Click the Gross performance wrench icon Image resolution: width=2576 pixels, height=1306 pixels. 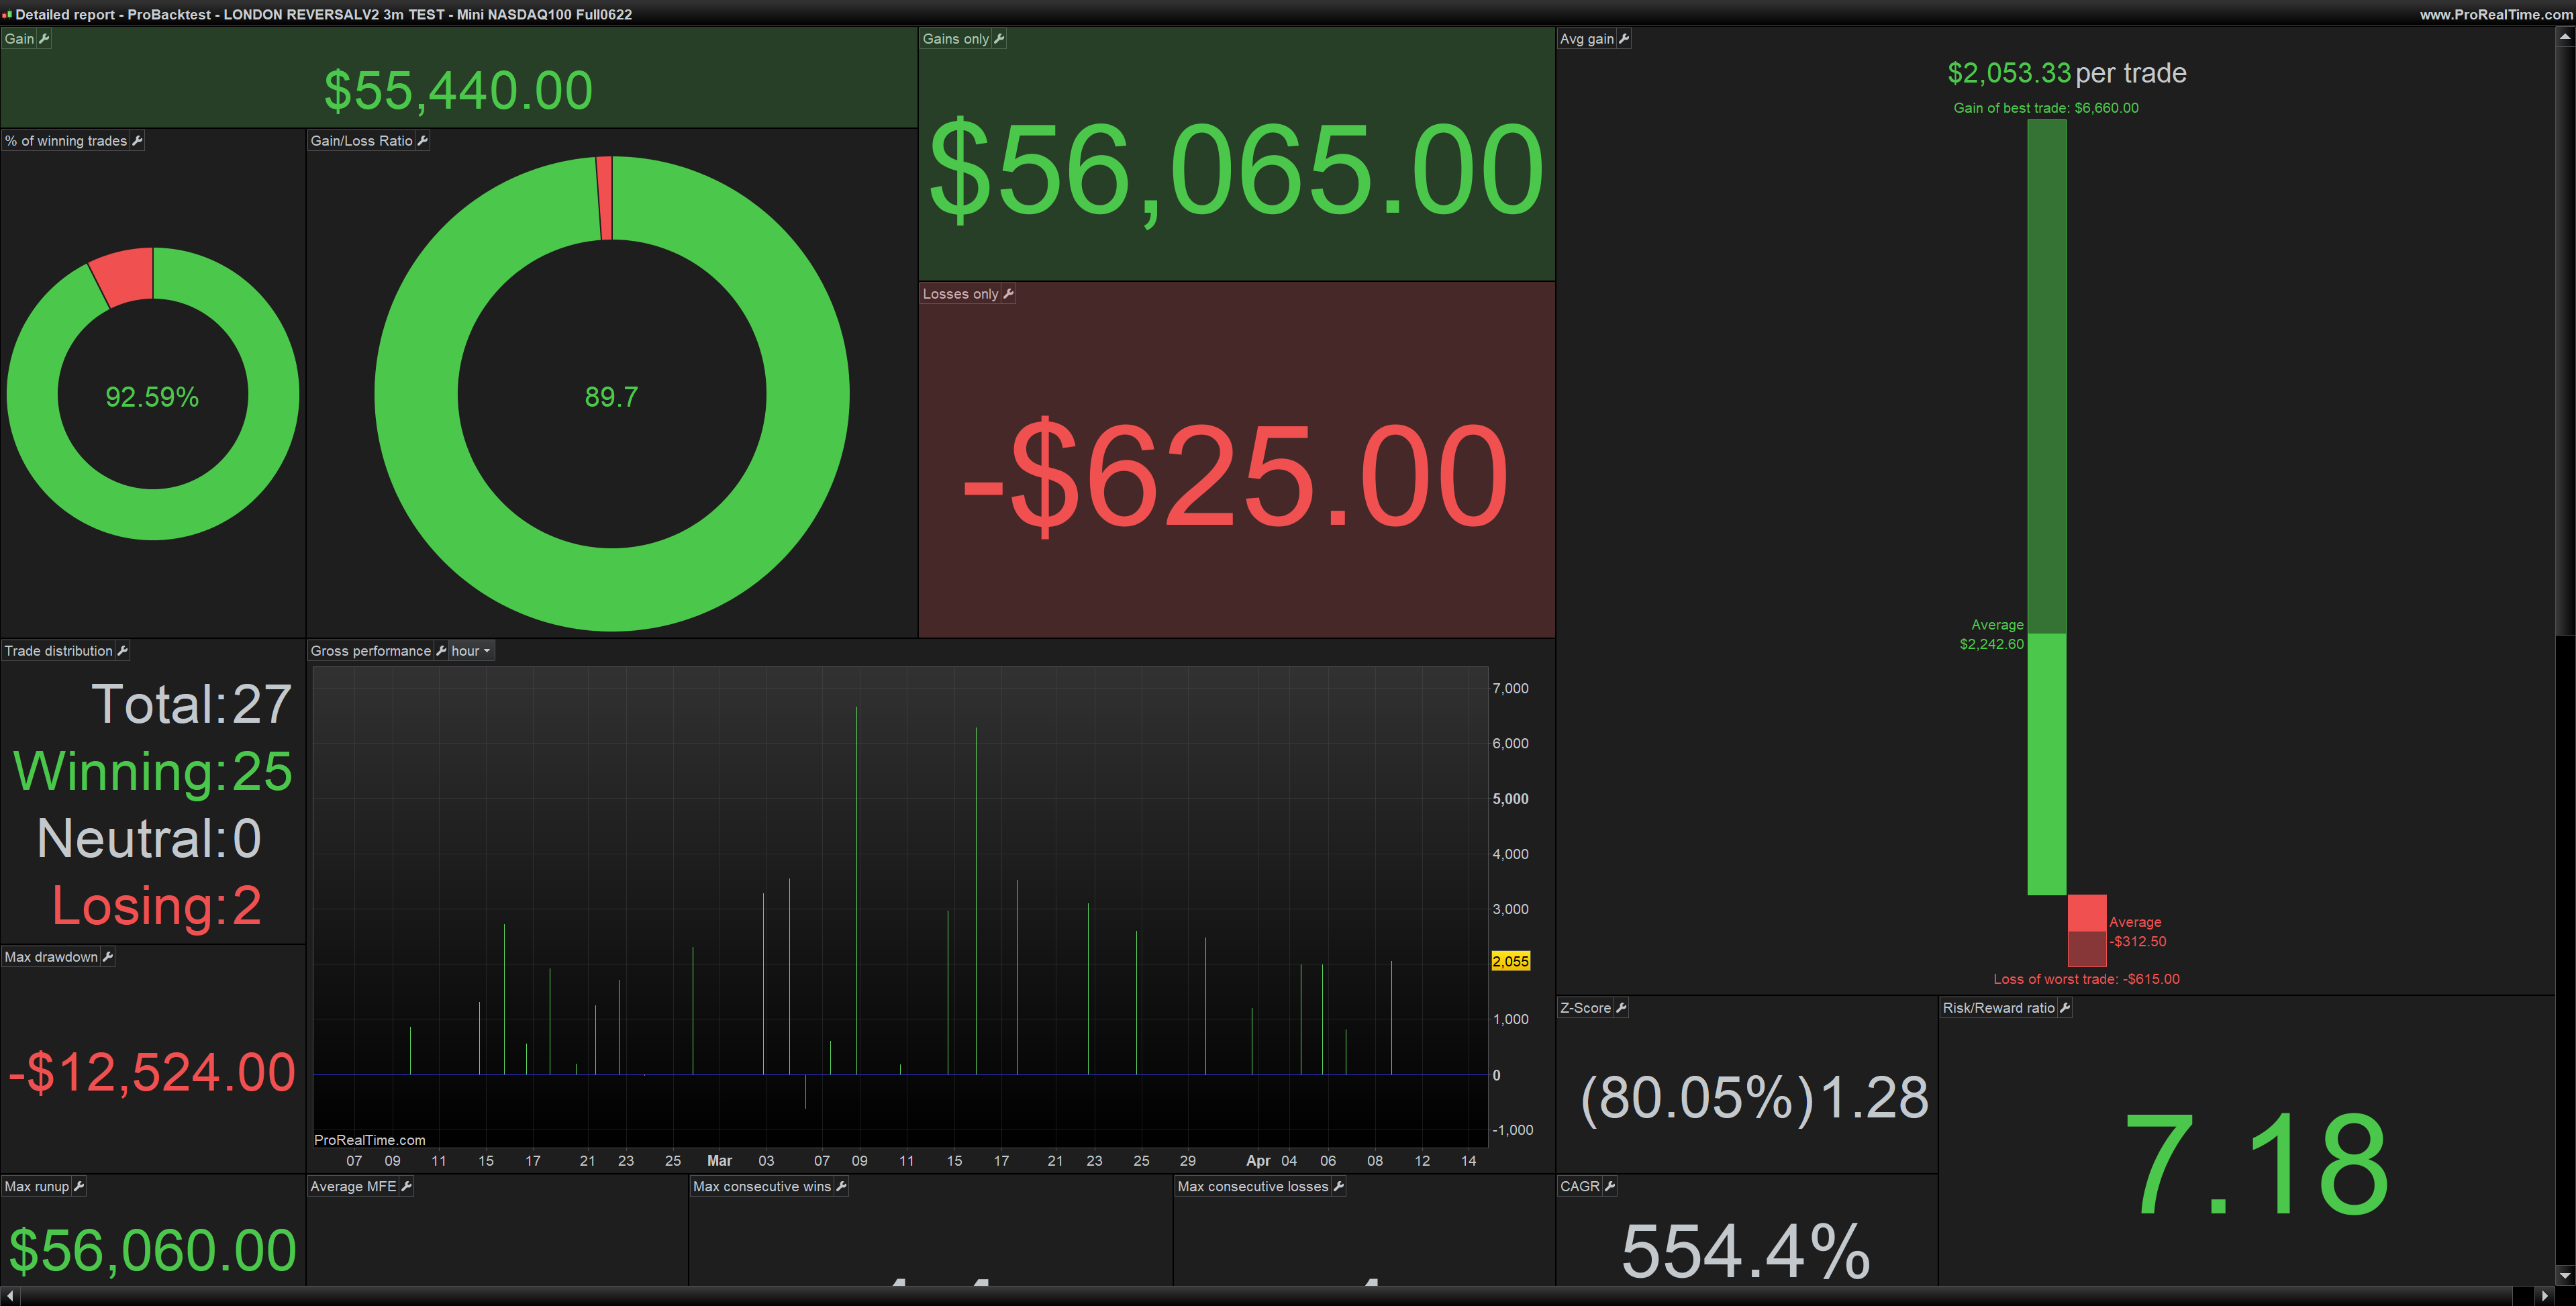click(x=441, y=651)
